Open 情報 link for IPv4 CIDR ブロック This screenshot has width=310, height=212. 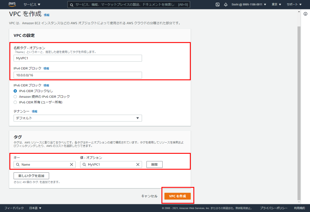46,69
